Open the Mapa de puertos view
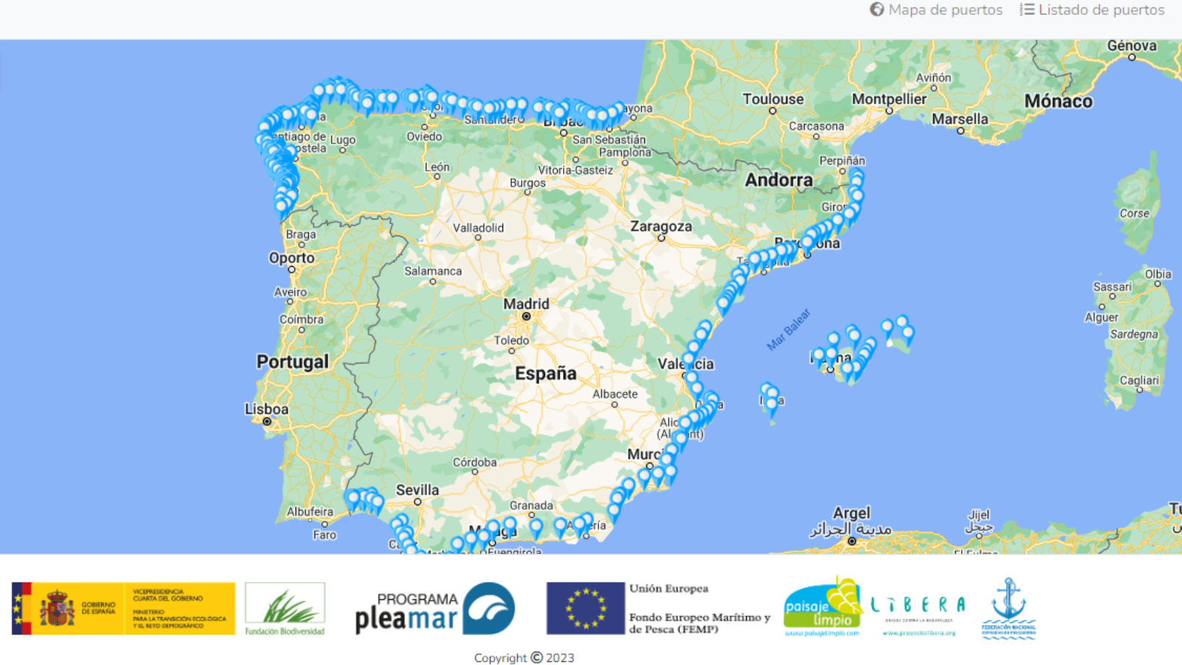This screenshot has width=1182, height=665. 945,10
